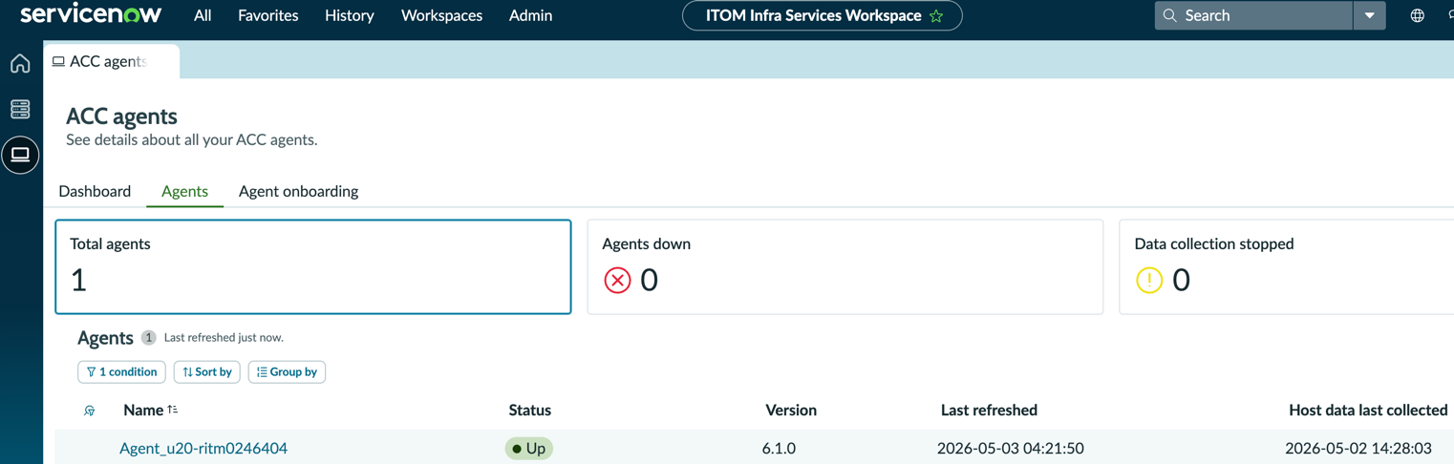Switch to the Dashboard tab
This screenshot has width=1454, height=464.
click(95, 191)
